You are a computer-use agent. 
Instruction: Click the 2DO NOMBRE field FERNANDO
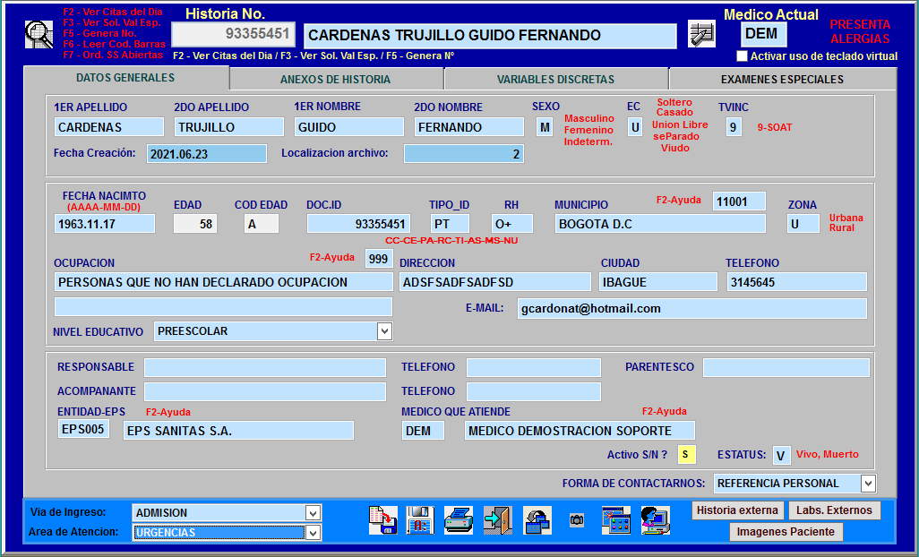(468, 127)
